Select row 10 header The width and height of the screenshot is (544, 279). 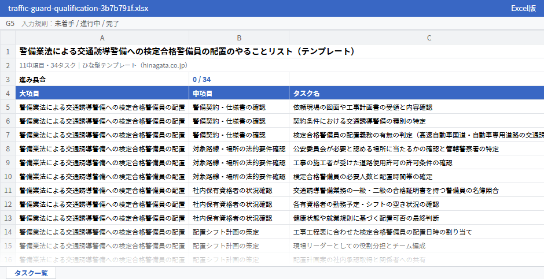pos(8,177)
